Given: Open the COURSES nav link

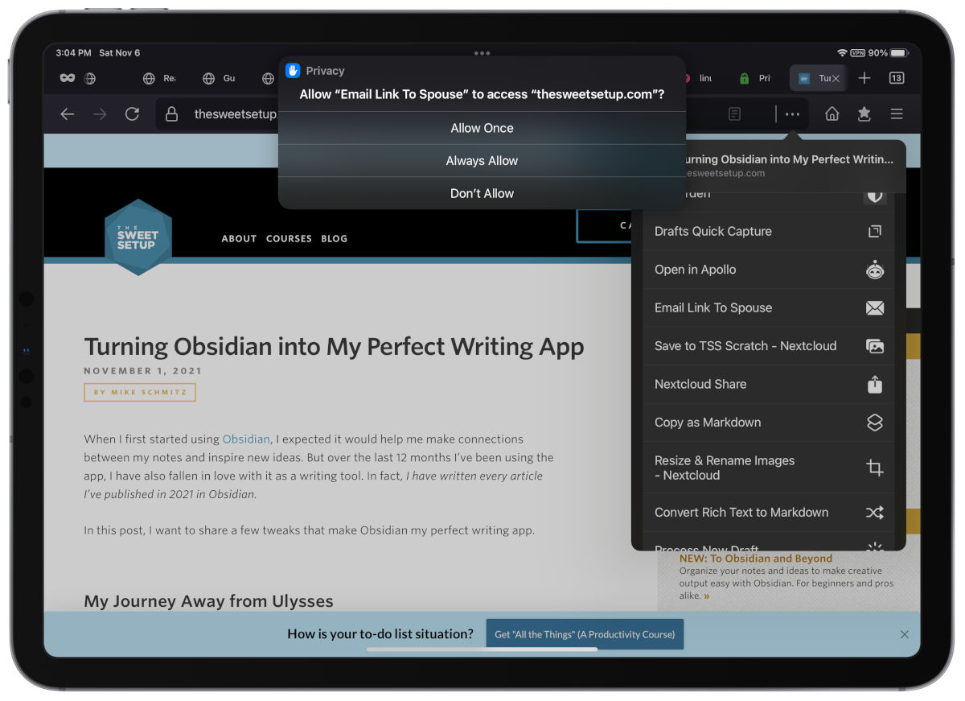Looking at the screenshot, I should click(x=289, y=238).
